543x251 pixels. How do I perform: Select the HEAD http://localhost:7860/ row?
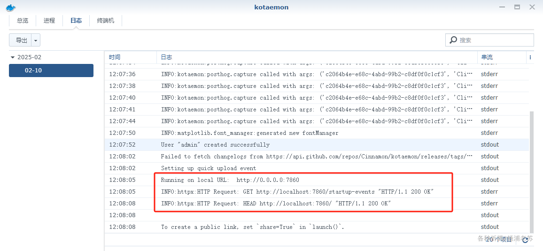click(317, 204)
